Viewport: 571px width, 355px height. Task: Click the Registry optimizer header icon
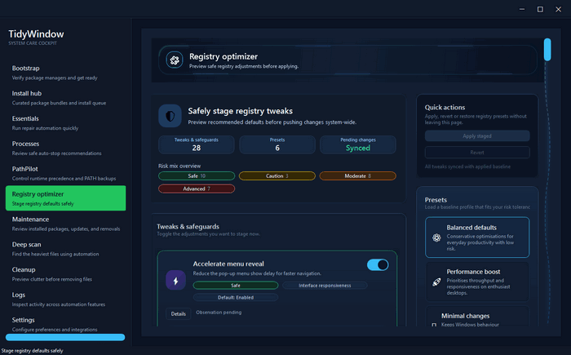tap(175, 60)
